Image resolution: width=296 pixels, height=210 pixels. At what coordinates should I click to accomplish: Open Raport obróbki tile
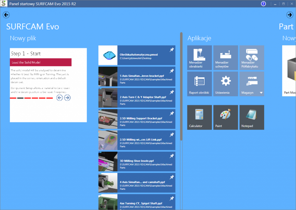(199, 84)
